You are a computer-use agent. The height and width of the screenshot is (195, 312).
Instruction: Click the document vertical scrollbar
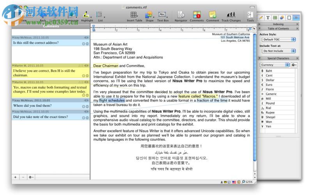(x=255, y=97)
